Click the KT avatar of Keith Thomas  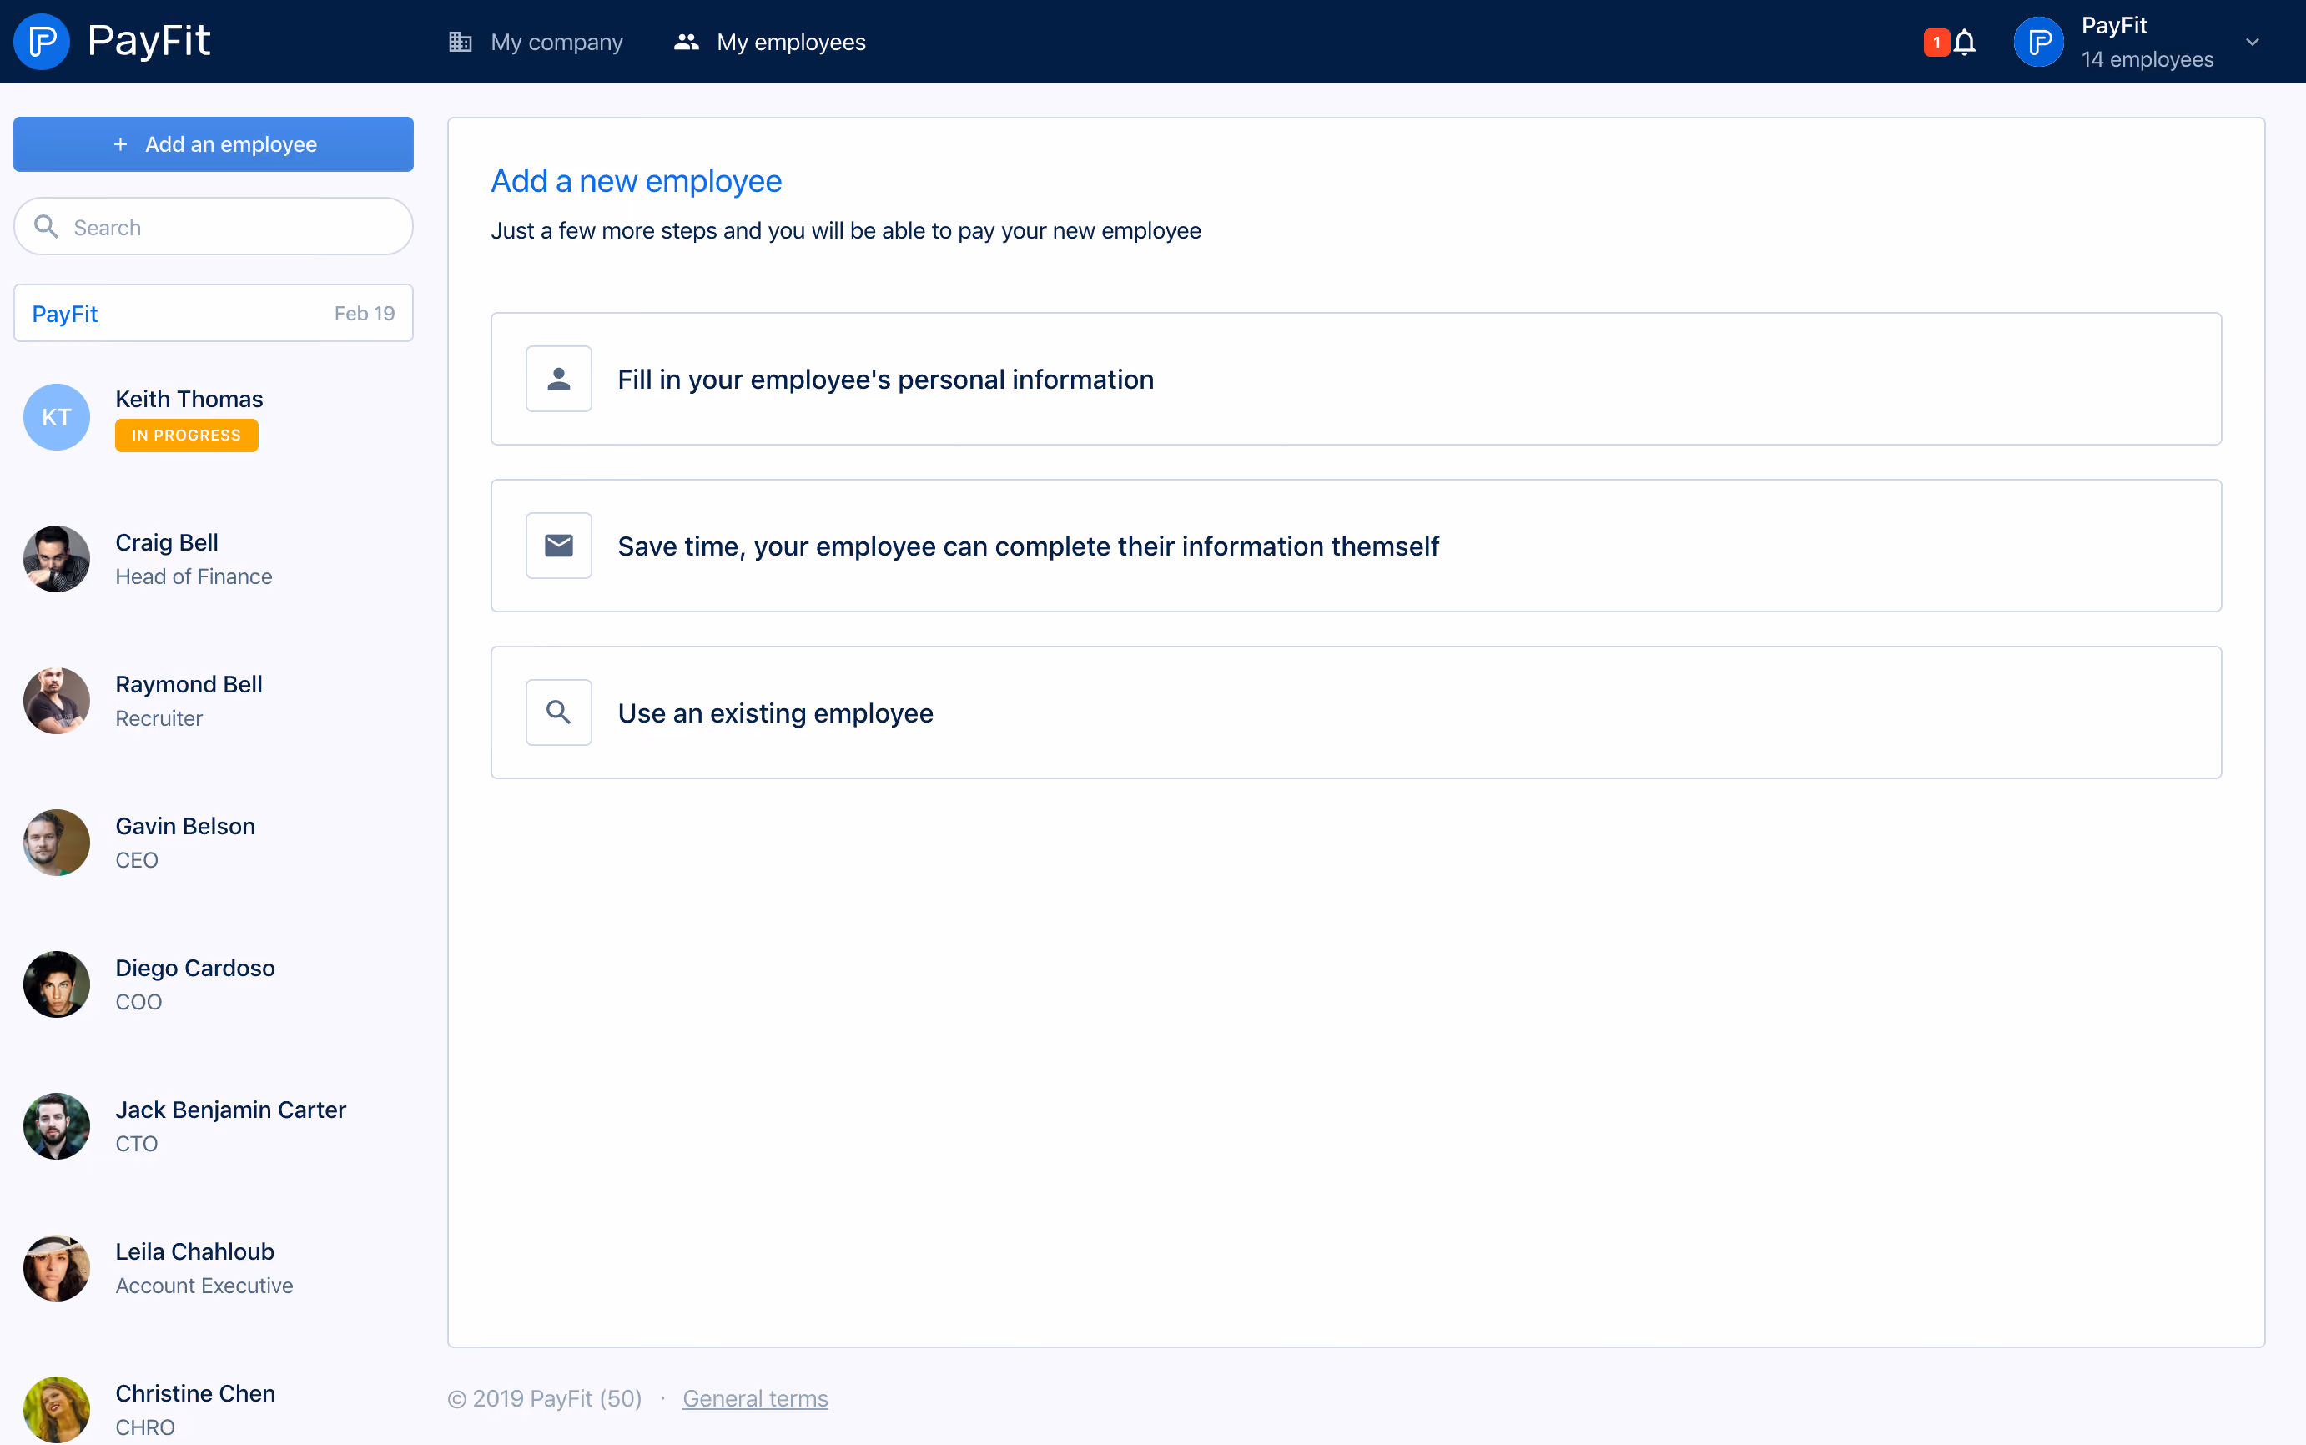click(x=57, y=416)
